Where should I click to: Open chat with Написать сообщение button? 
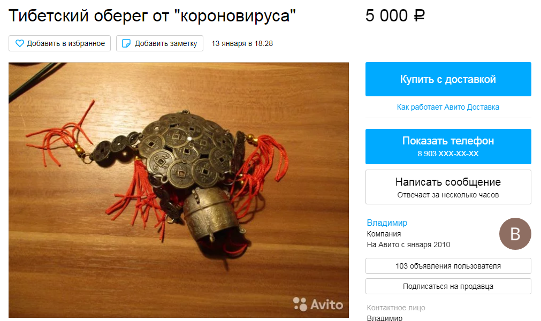click(448, 187)
